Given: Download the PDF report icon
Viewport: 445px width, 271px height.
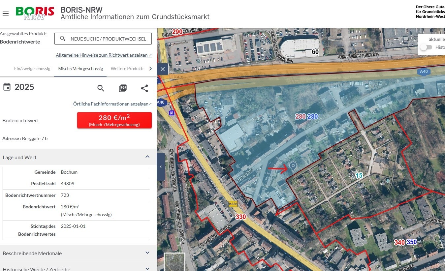Looking at the screenshot, I should point(123,88).
